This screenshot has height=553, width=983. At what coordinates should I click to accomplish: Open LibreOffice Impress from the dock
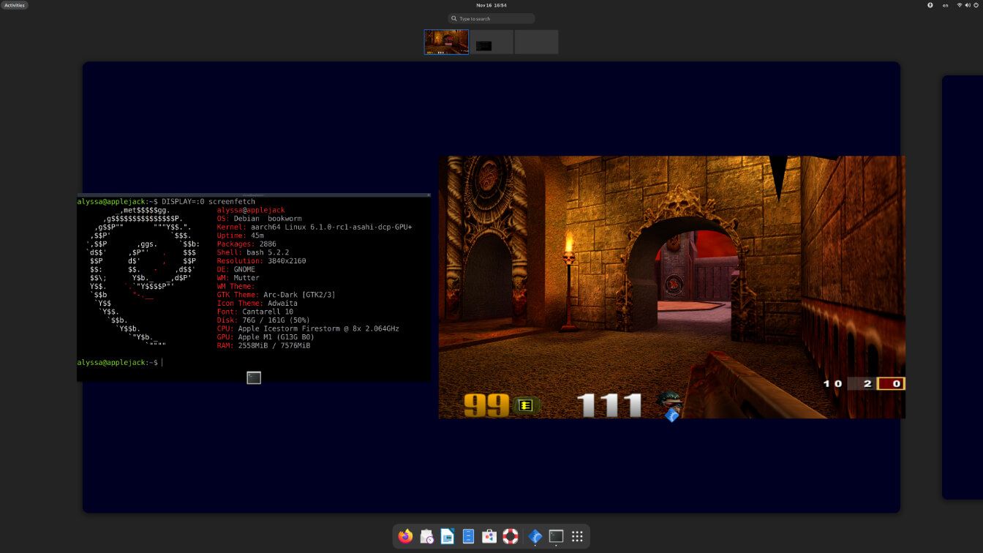tap(446, 536)
